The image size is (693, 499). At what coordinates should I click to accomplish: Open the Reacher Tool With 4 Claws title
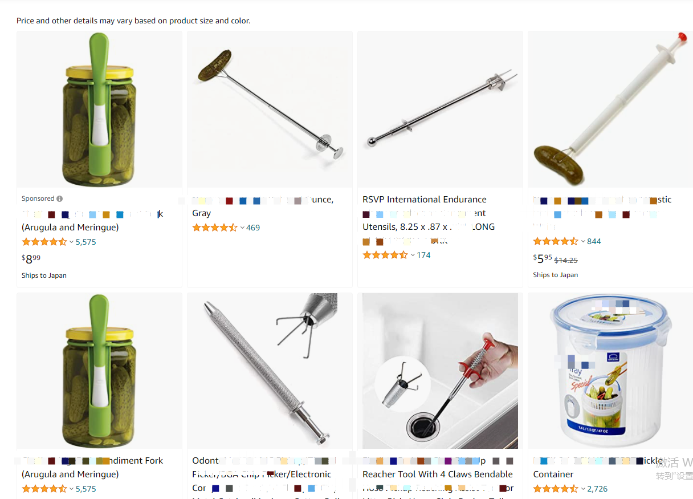pos(438,474)
